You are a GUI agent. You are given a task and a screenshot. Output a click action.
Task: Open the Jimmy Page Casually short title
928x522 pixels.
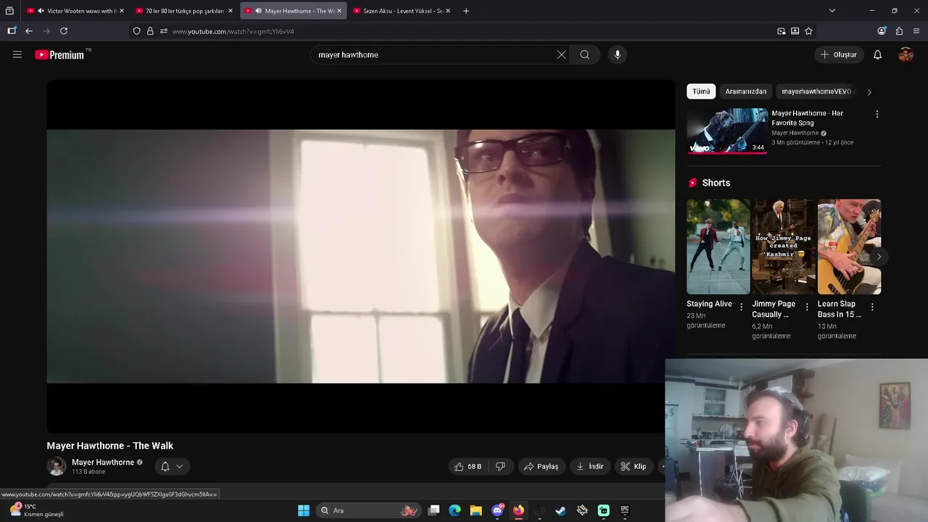(x=774, y=309)
